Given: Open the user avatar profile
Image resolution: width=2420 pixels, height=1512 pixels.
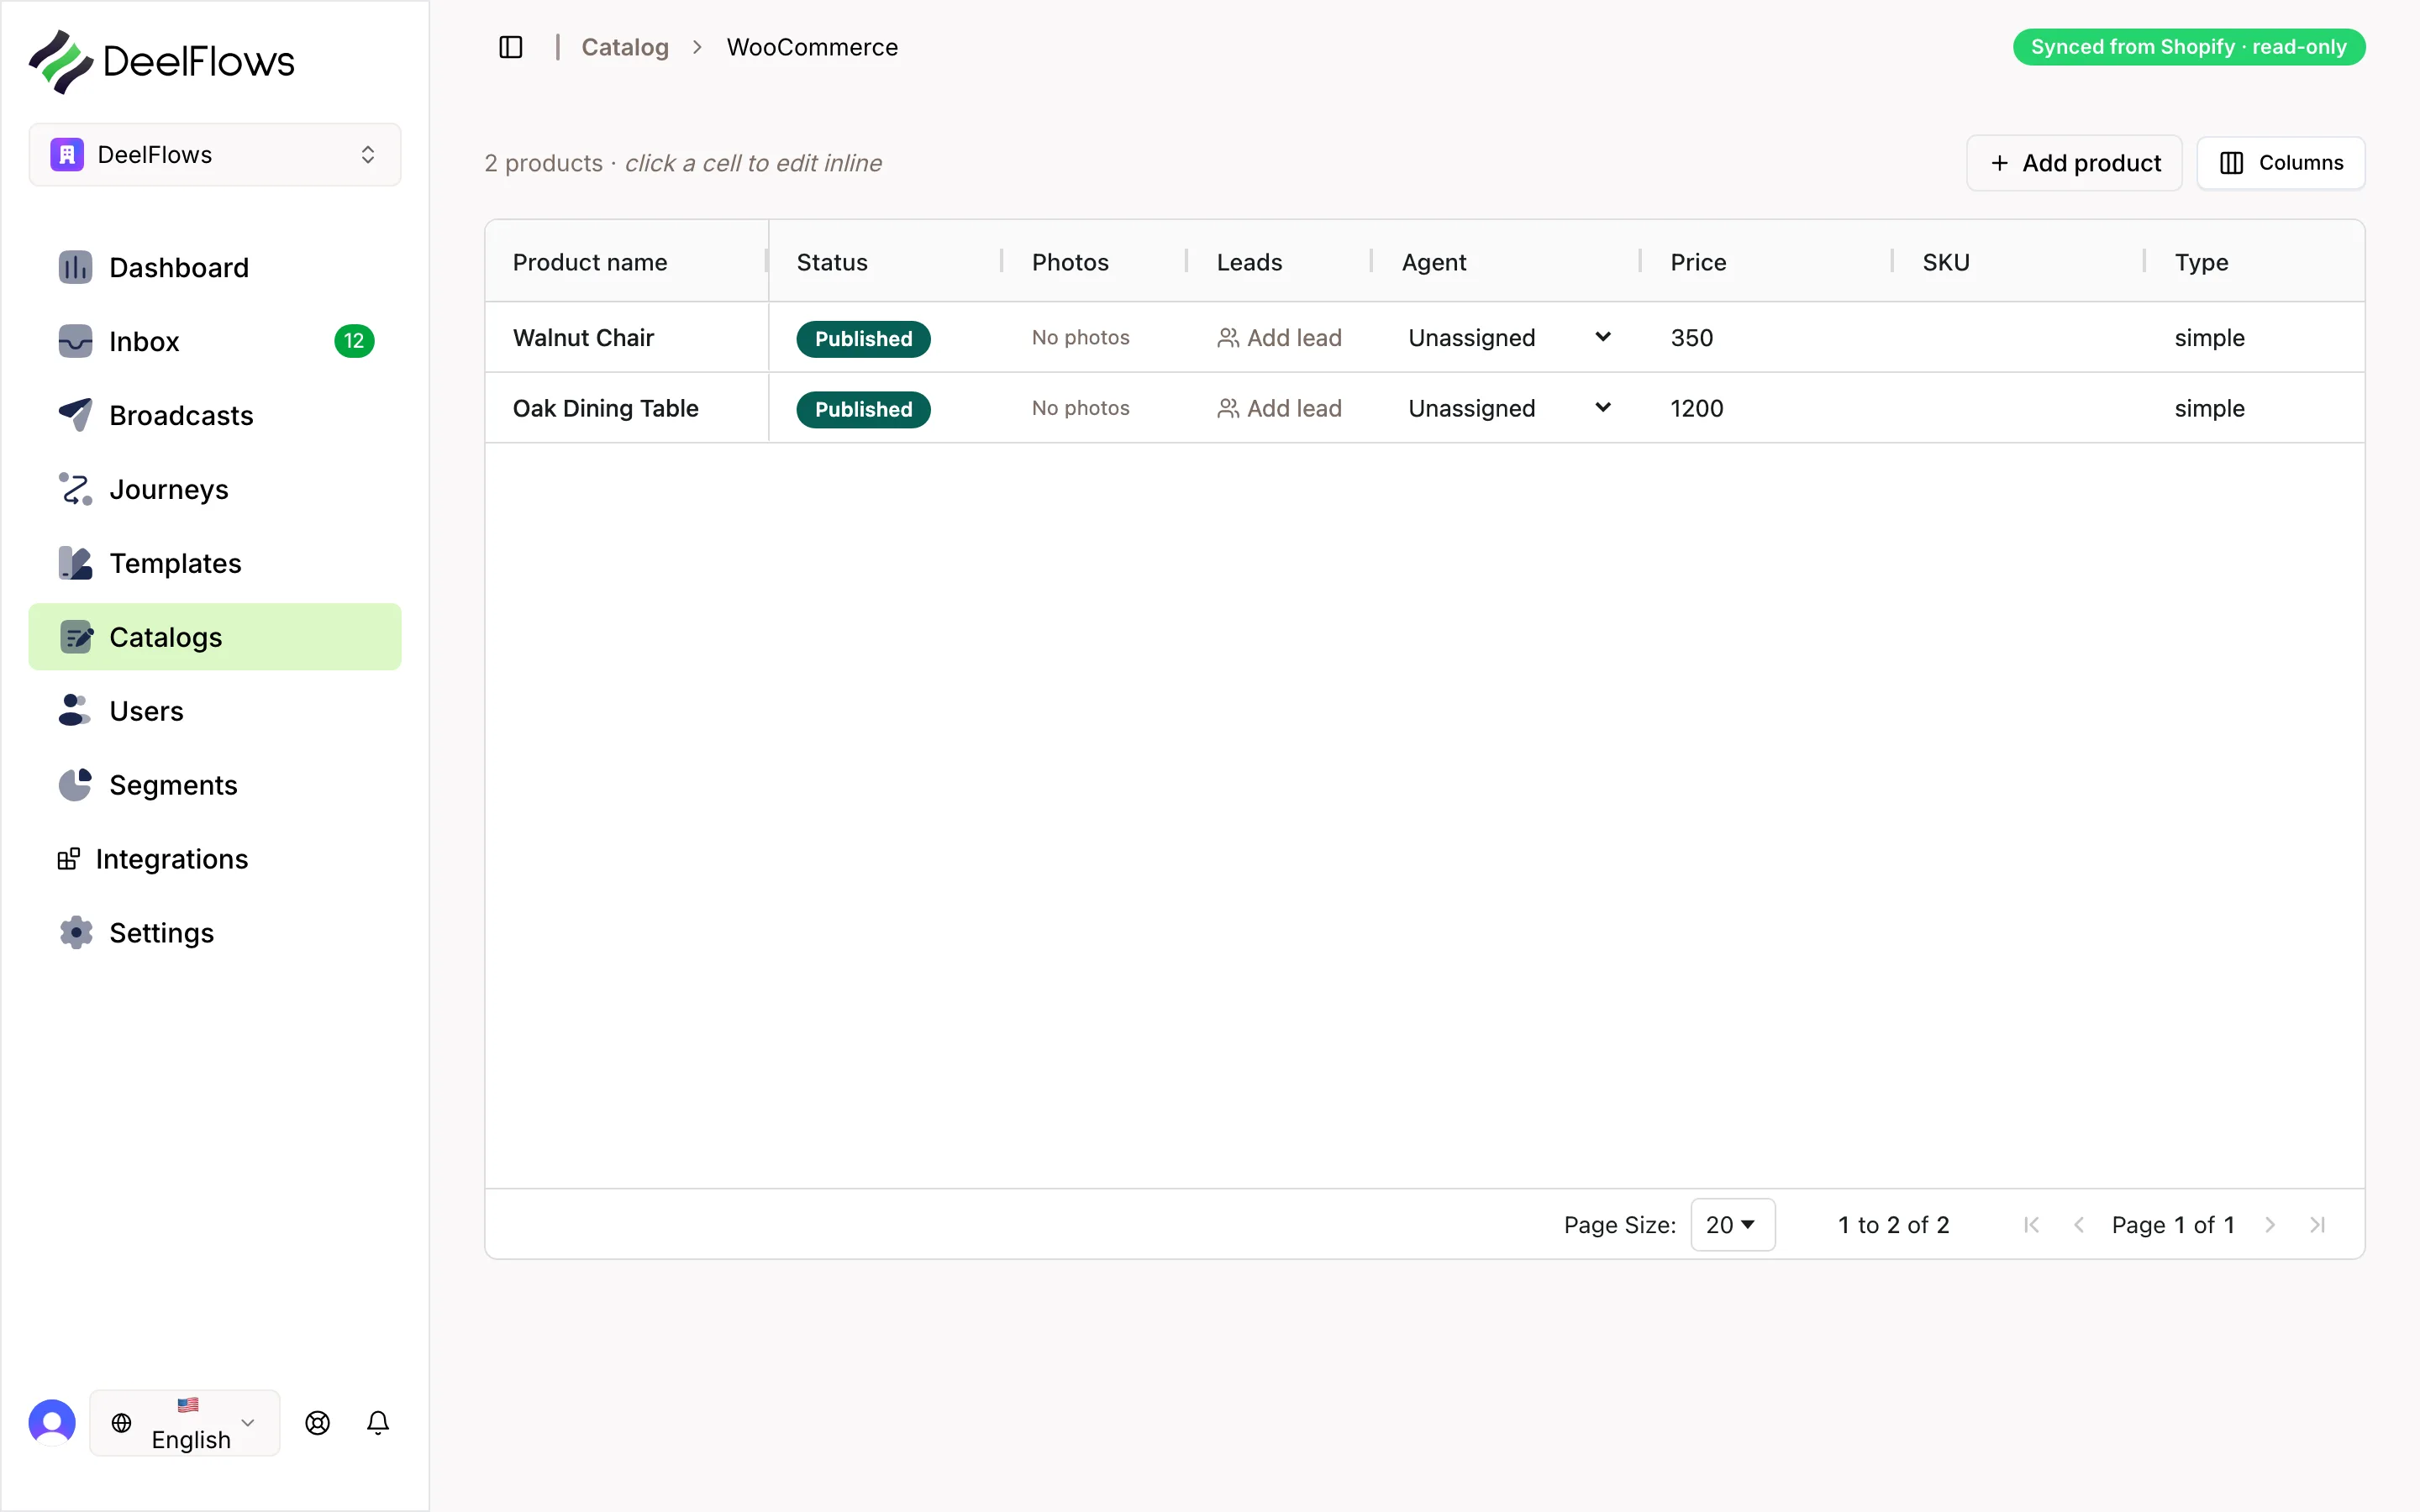Looking at the screenshot, I should pos(52,1422).
